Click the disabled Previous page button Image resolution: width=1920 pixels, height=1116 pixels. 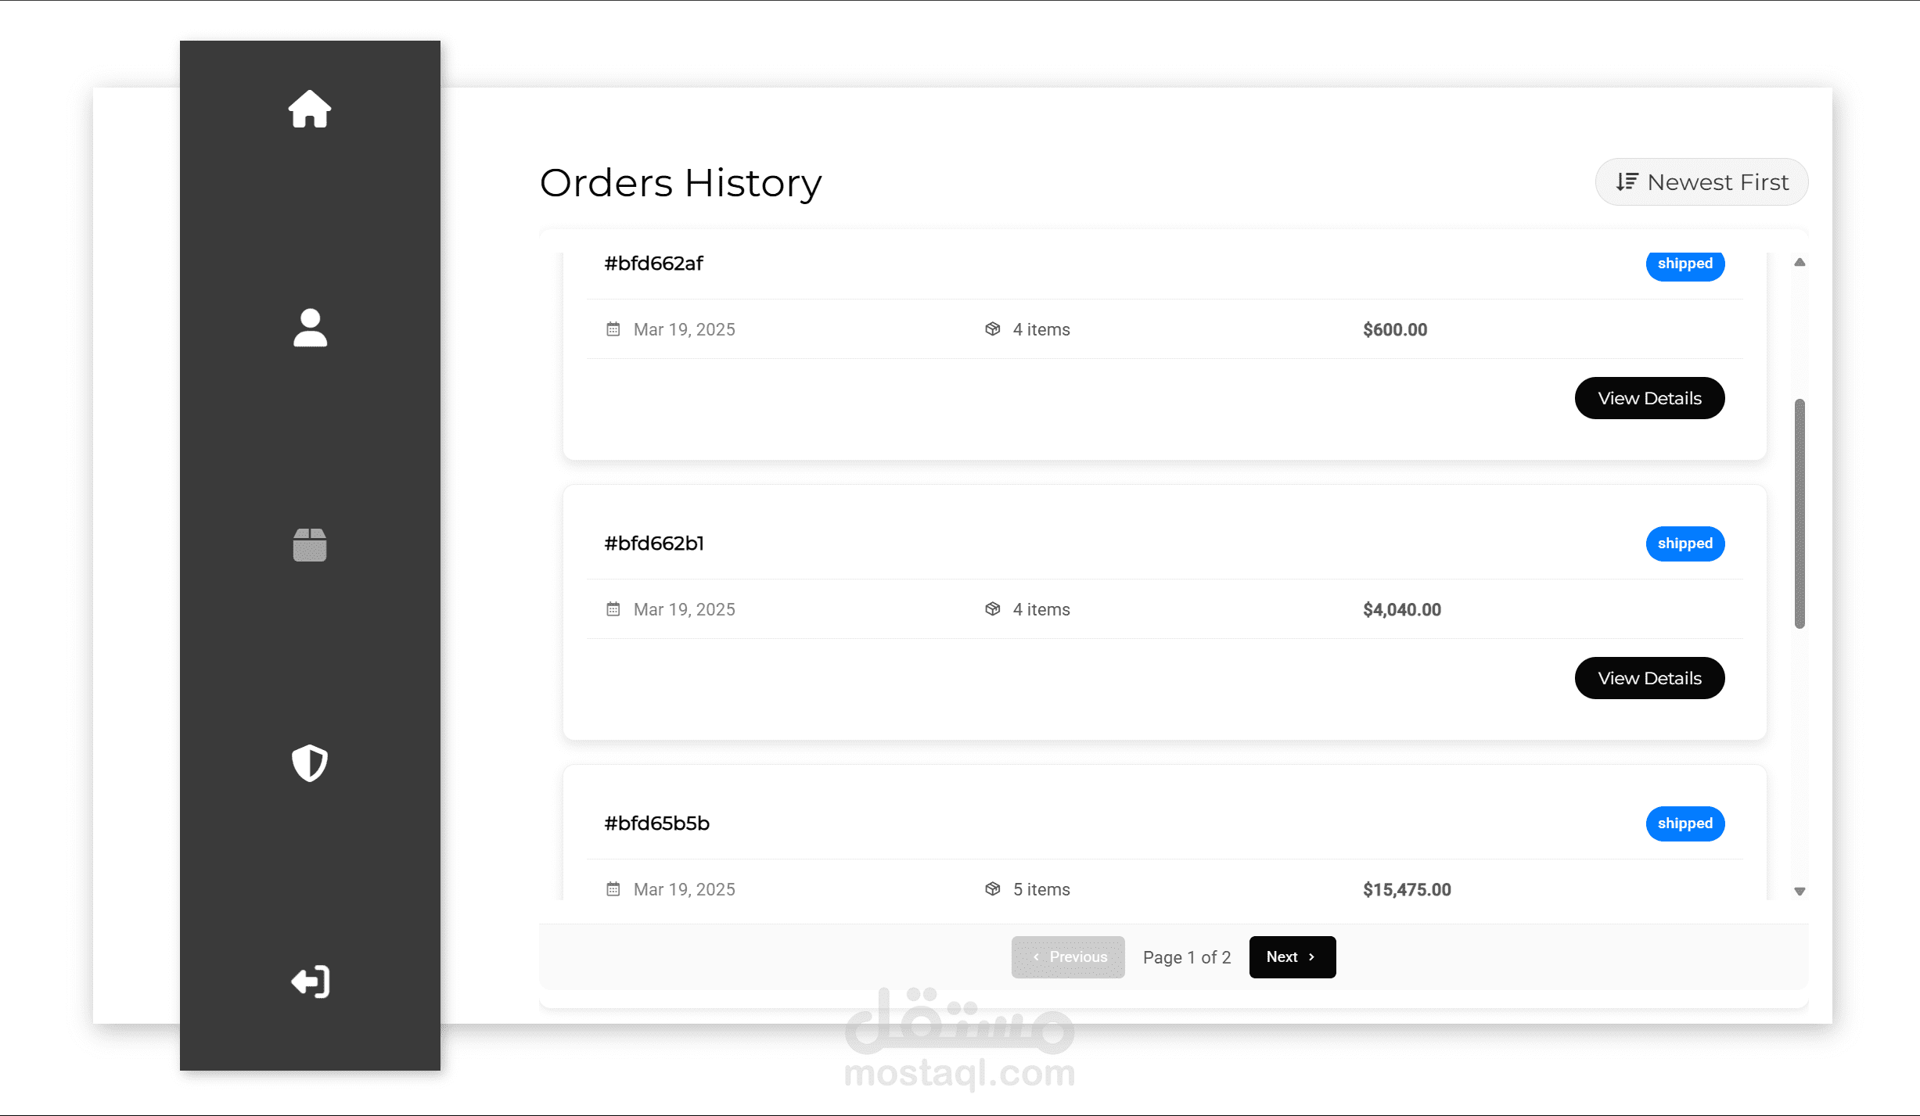(x=1068, y=957)
